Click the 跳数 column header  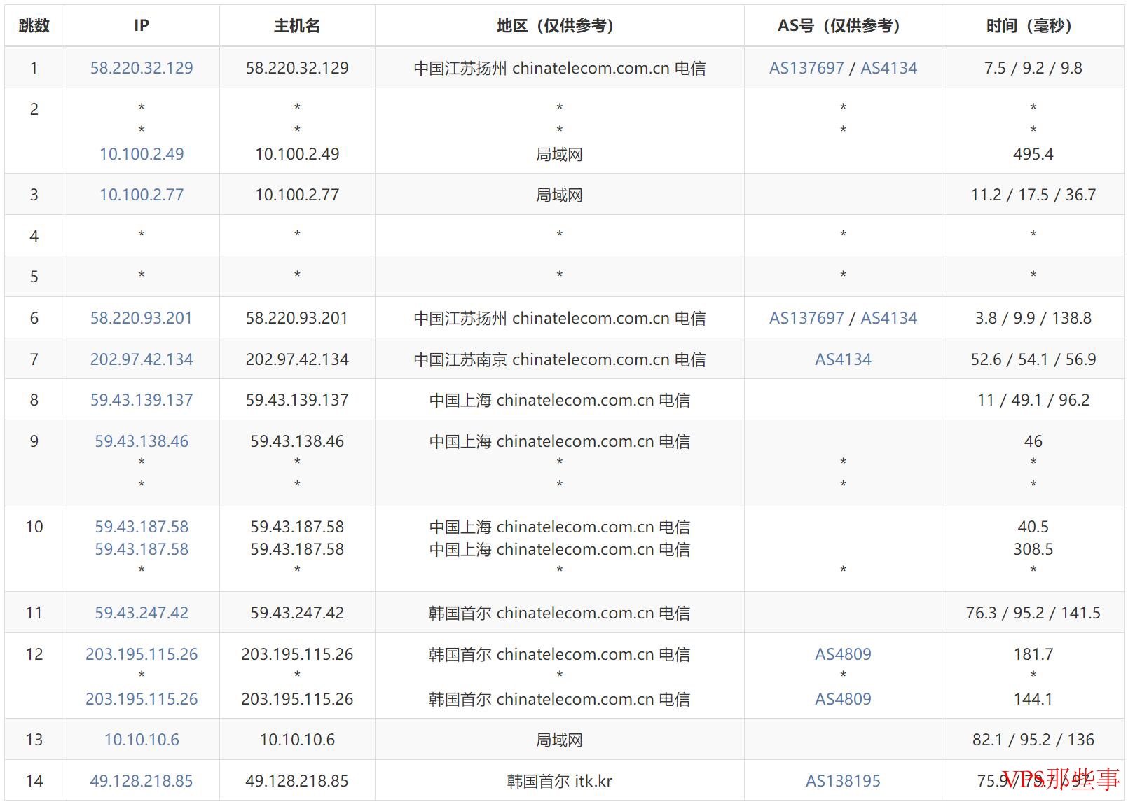point(34,26)
